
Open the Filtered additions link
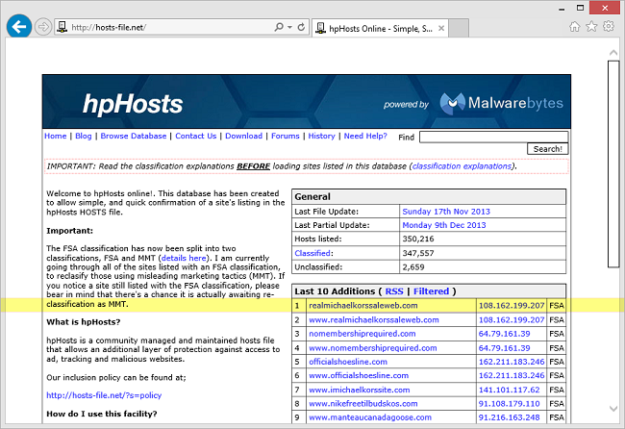tap(431, 291)
